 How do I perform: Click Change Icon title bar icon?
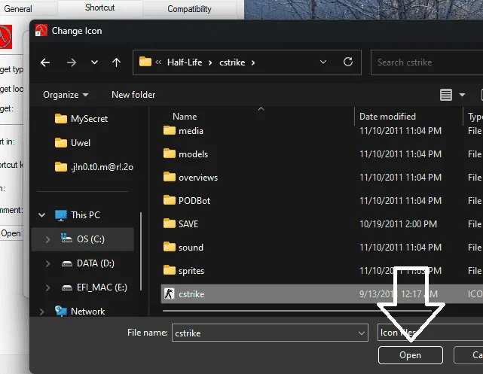(41, 30)
